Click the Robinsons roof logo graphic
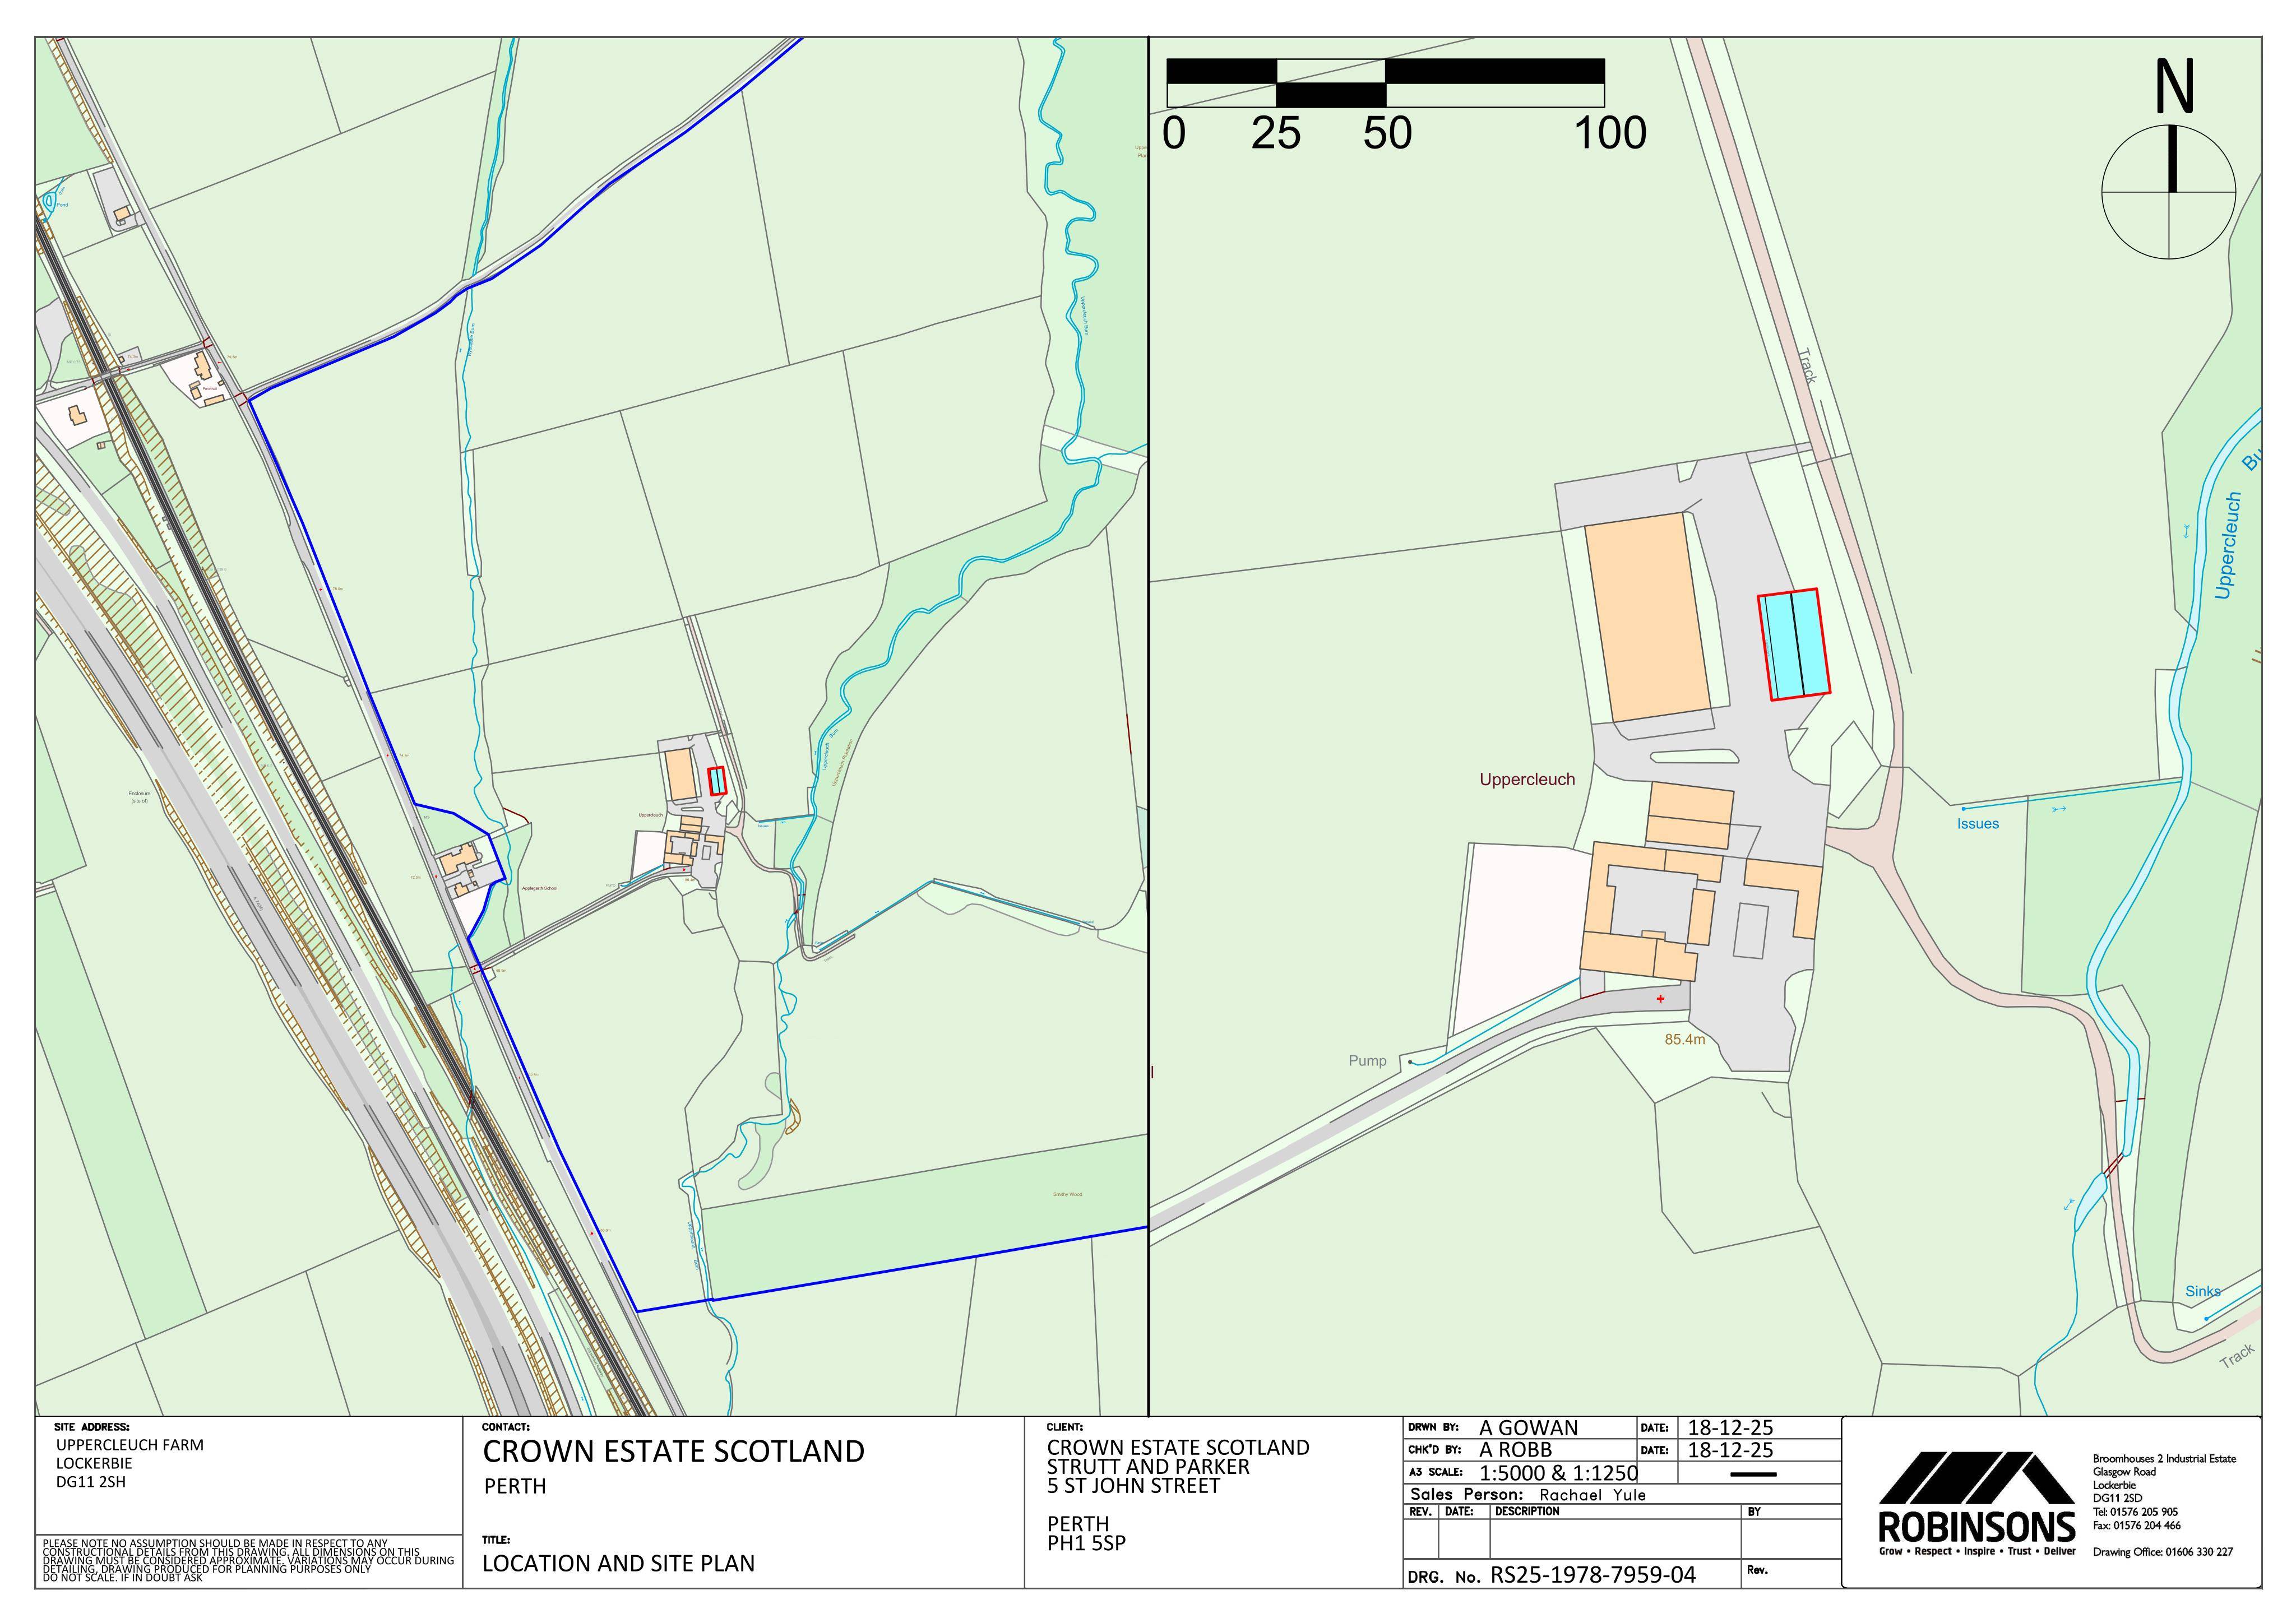This screenshot has height=1623, width=2296. (1977, 1477)
